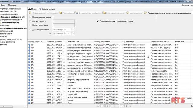Focus the Наименование заказа text field

[105, 17]
